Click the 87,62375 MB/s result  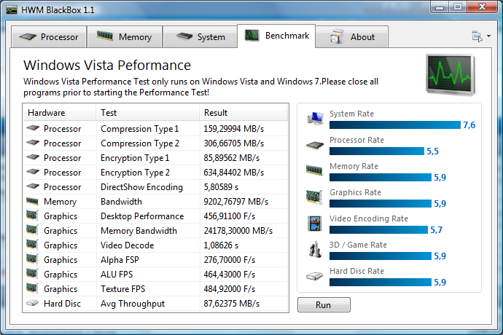[x=232, y=304]
